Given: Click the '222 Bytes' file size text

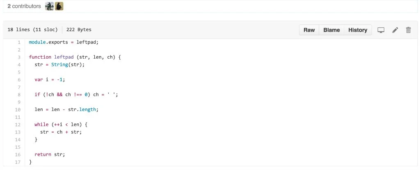Looking at the screenshot, I should (79, 30).
